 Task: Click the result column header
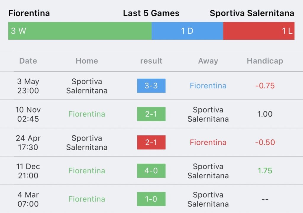pyautogui.click(x=151, y=61)
